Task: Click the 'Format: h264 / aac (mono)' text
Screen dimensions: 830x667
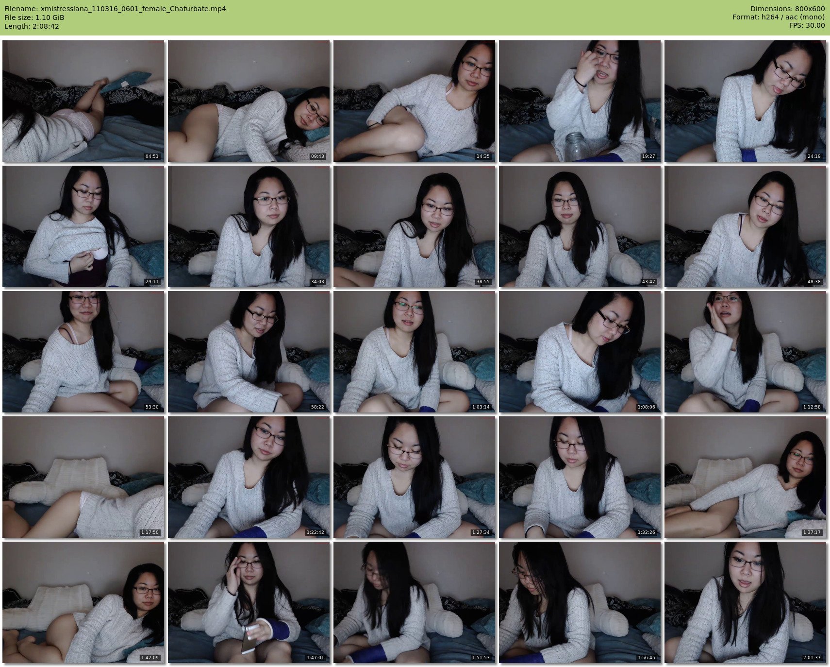Action: (x=779, y=17)
